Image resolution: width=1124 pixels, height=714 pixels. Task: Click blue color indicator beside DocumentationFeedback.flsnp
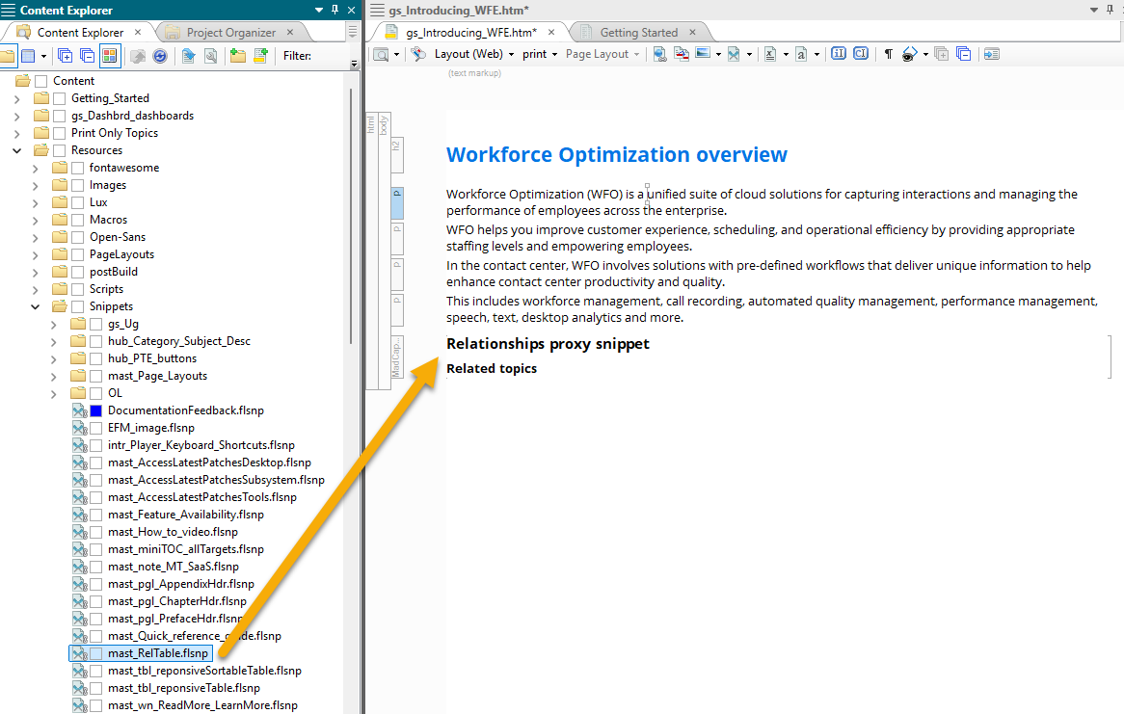[96, 410]
